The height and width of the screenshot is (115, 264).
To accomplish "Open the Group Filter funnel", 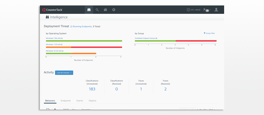I will 209,33.
